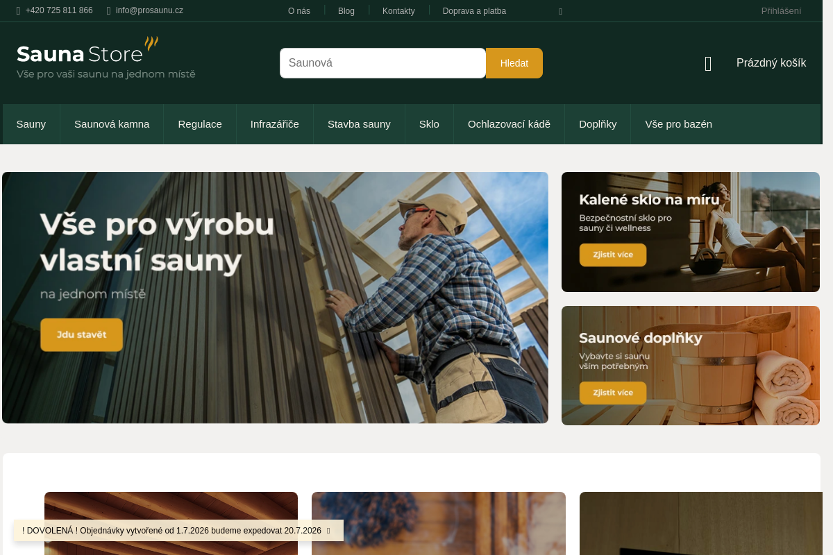The height and width of the screenshot is (555, 833).
Task: Open the Blog link
Action: tap(346, 11)
